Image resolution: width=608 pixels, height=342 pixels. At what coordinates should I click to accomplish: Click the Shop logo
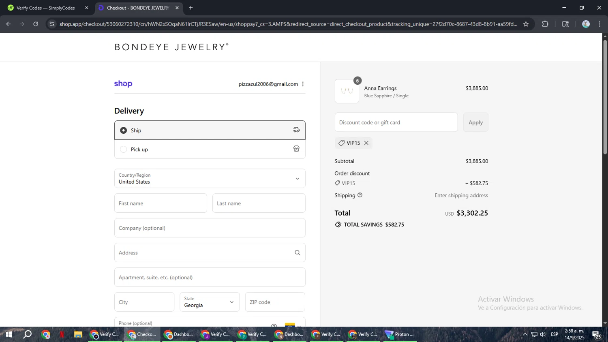(123, 84)
